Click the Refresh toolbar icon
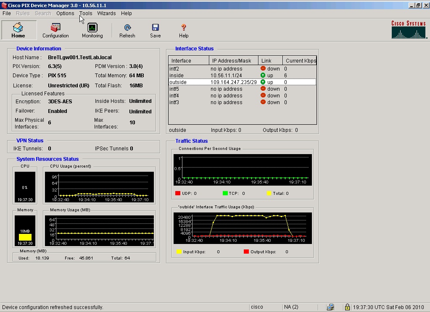 pos(127,30)
